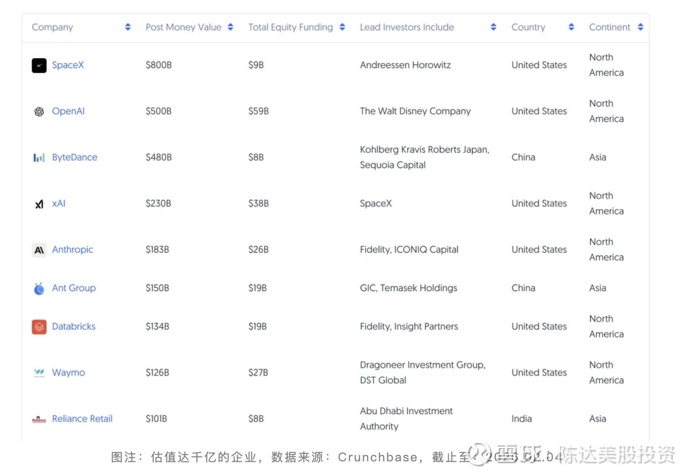Sort by Continent column arrows

[641, 27]
